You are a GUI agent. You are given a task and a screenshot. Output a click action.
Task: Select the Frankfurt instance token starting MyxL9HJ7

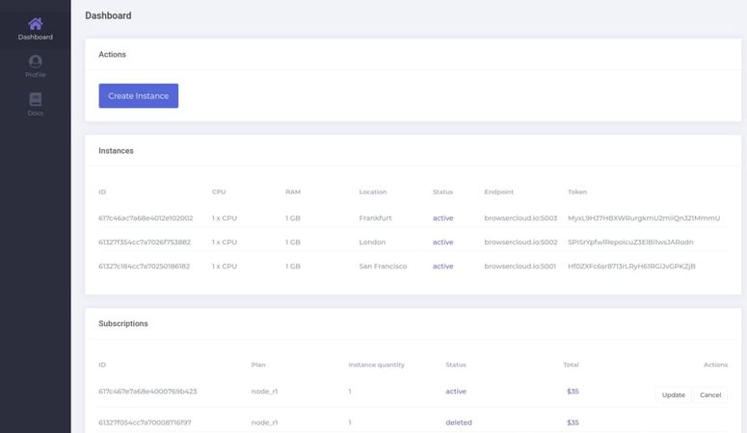tap(644, 217)
